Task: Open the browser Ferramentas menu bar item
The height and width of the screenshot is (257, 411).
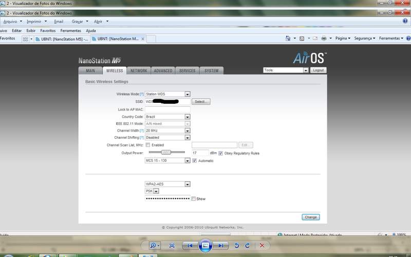Action: click(x=70, y=31)
